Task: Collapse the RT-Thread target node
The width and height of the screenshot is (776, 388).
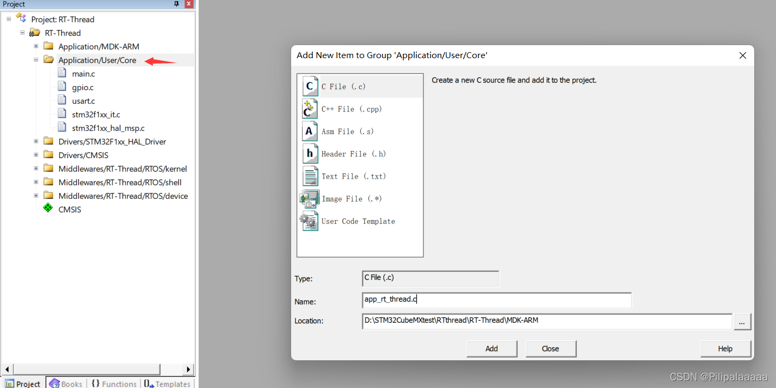Action: pyautogui.click(x=22, y=33)
